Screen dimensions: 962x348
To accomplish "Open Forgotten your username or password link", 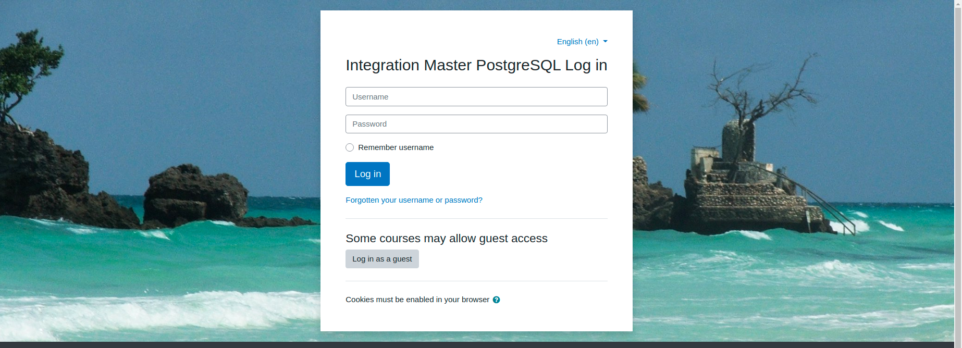I will (414, 200).
